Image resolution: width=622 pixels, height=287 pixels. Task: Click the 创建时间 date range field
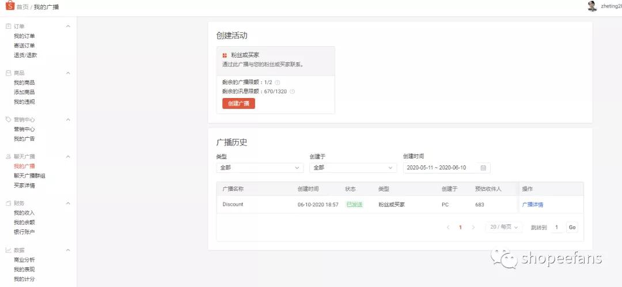(x=447, y=168)
